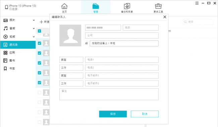Screen dimensions: 218x127
Task: Close the 编辑联系人 dialog
Action: coord(165,17)
